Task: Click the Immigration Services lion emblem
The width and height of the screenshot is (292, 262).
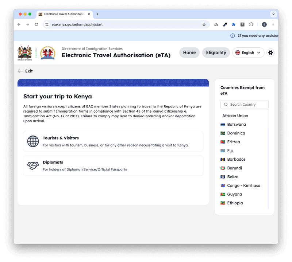Action: click(x=48, y=53)
